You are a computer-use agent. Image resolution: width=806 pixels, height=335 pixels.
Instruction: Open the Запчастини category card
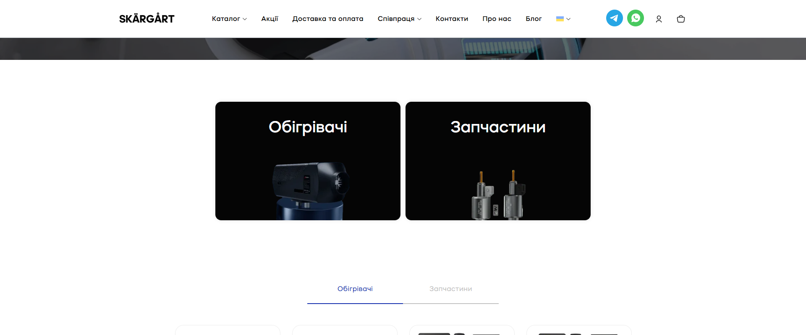pos(498,161)
